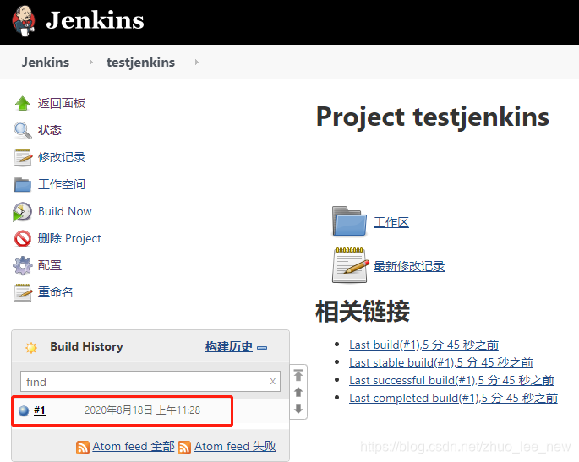Open the 工作区 link
The width and height of the screenshot is (579, 462).
[391, 222]
